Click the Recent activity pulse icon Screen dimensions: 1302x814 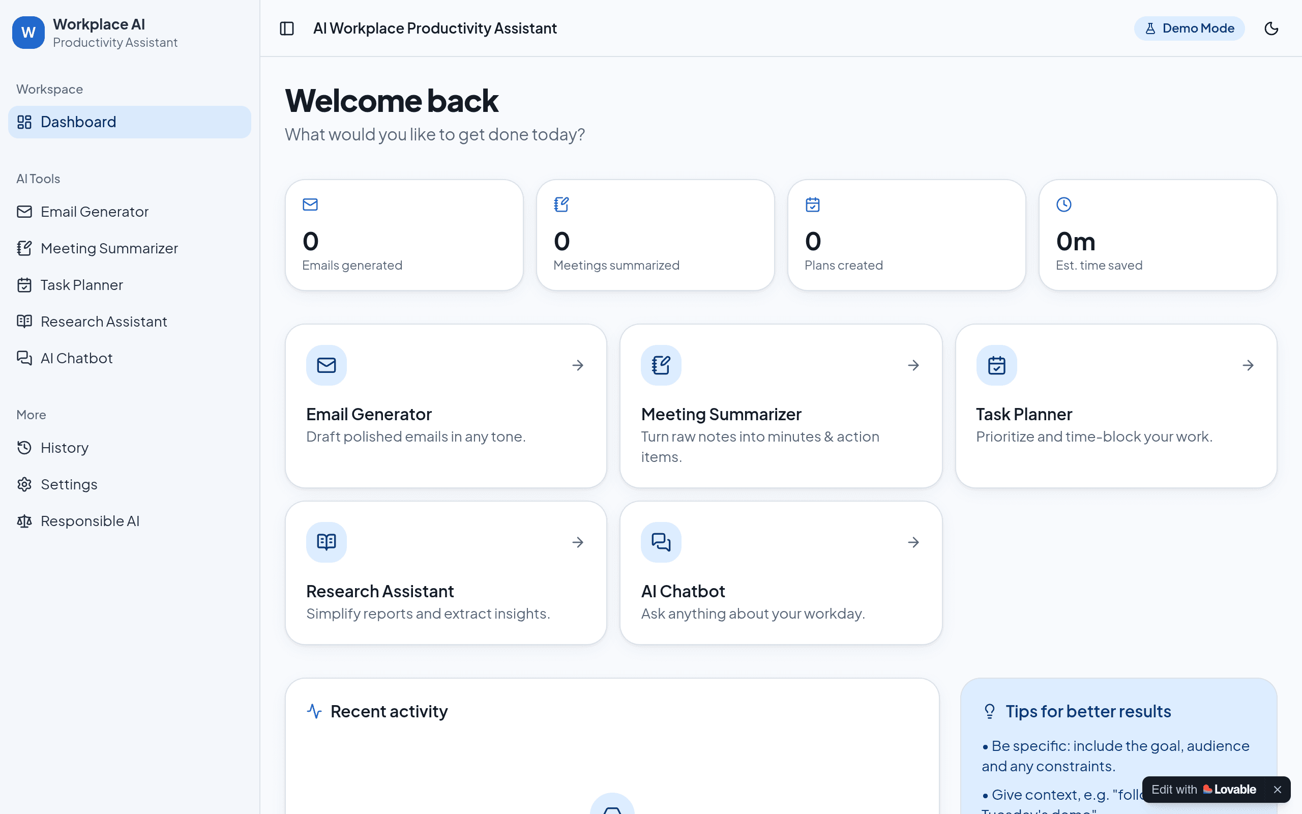coord(314,711)
